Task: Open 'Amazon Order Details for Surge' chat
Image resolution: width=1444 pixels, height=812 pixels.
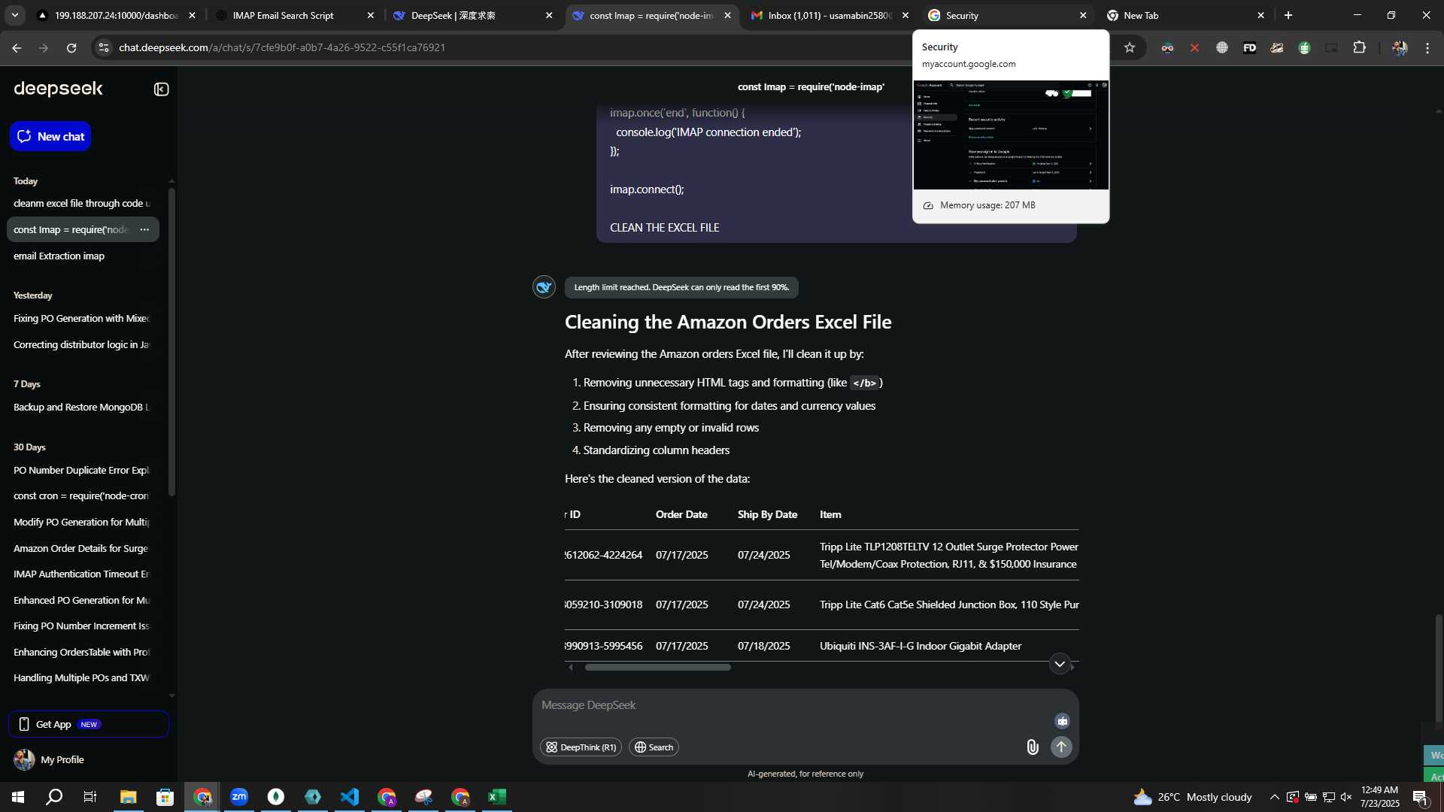Action: click(x=82, y=548)
